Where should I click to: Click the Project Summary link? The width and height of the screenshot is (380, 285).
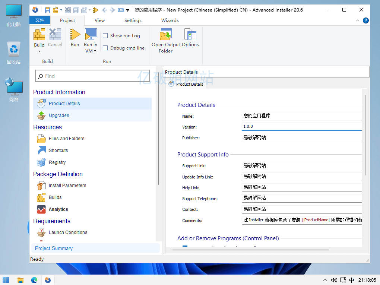[54, 248]
